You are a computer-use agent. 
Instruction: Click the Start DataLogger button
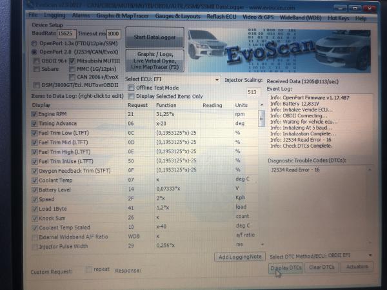tap(155, 37)
